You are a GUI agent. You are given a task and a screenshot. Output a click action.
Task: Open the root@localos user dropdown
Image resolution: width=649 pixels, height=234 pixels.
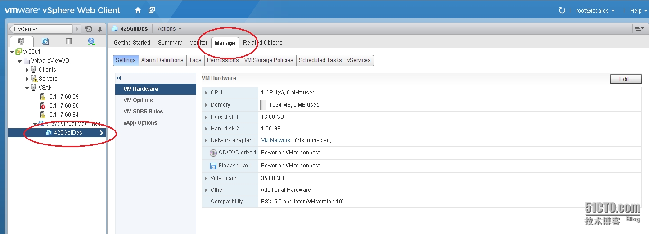pyautogui.click(x=595, y=11)
